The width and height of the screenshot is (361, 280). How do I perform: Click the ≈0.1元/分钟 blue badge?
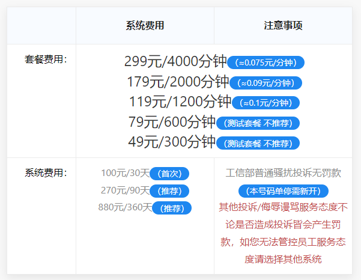(265, 103)
